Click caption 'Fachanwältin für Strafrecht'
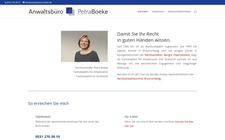Image resolution: width=225 pixels, height=140 pixels. point(92,76)
